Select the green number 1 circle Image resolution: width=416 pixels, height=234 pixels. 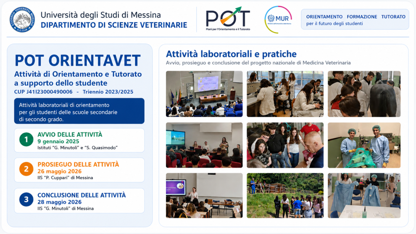(26, 140)
